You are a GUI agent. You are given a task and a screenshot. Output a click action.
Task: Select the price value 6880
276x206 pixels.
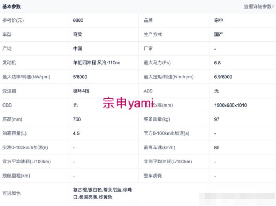point(78,20)
